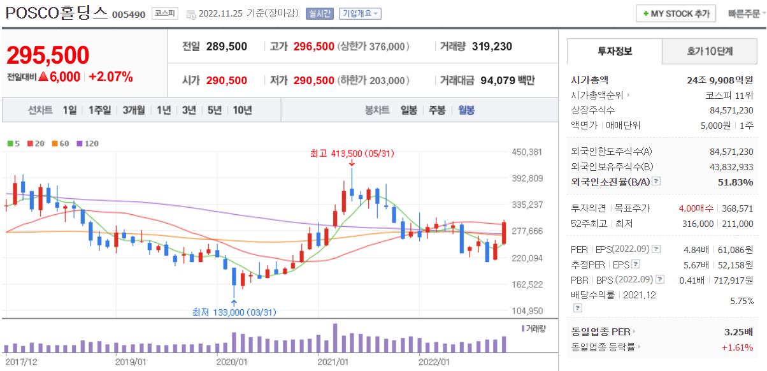Screen dimensions: 767x371
Task: Click the orange 60-period moving average legend swatch
Action: click(54, 143)
